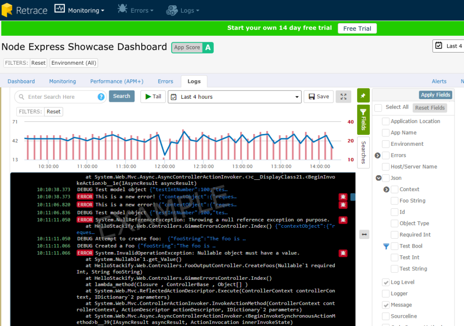Image resolution: width=464 pixels, height=326 pixels.
Task: Check the Required Int field checkbox
Action: 395,235
